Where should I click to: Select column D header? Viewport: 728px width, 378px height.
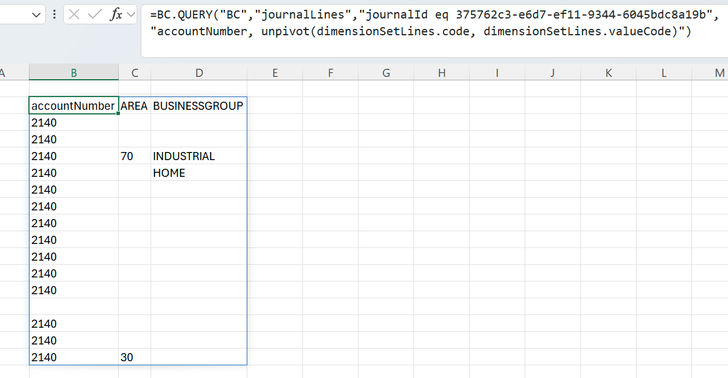199,73
